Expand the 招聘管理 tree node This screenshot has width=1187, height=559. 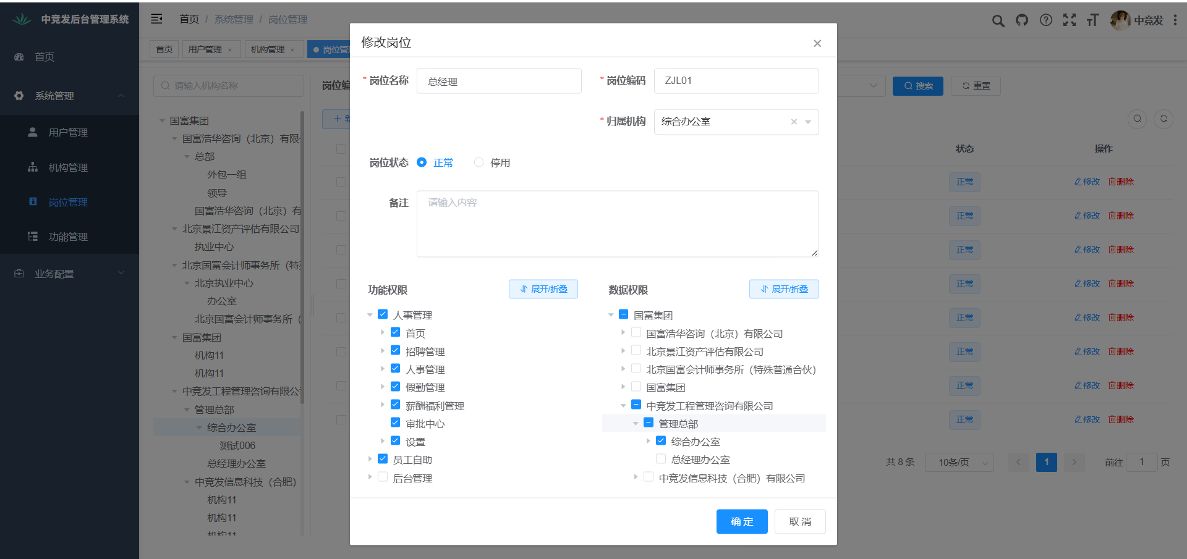pyautogui.click(x=383, y=351)
